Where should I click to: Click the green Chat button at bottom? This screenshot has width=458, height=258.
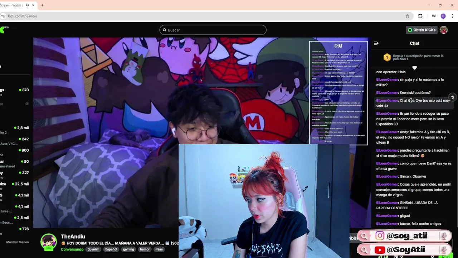point(445,256)
